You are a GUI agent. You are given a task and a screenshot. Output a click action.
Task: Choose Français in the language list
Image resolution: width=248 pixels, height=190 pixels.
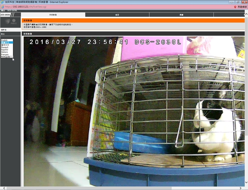pyautogui.click(x=7, y=54)
